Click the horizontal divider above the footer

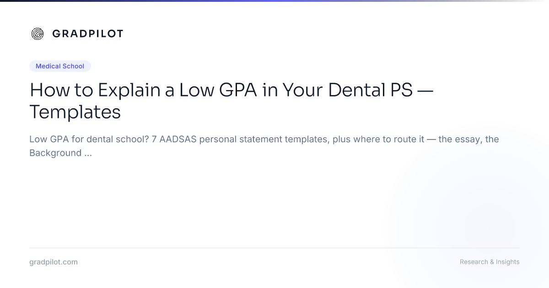(274, 248)
